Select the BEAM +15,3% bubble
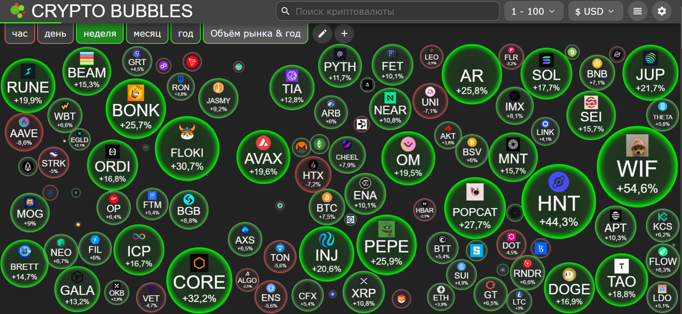 87,71
